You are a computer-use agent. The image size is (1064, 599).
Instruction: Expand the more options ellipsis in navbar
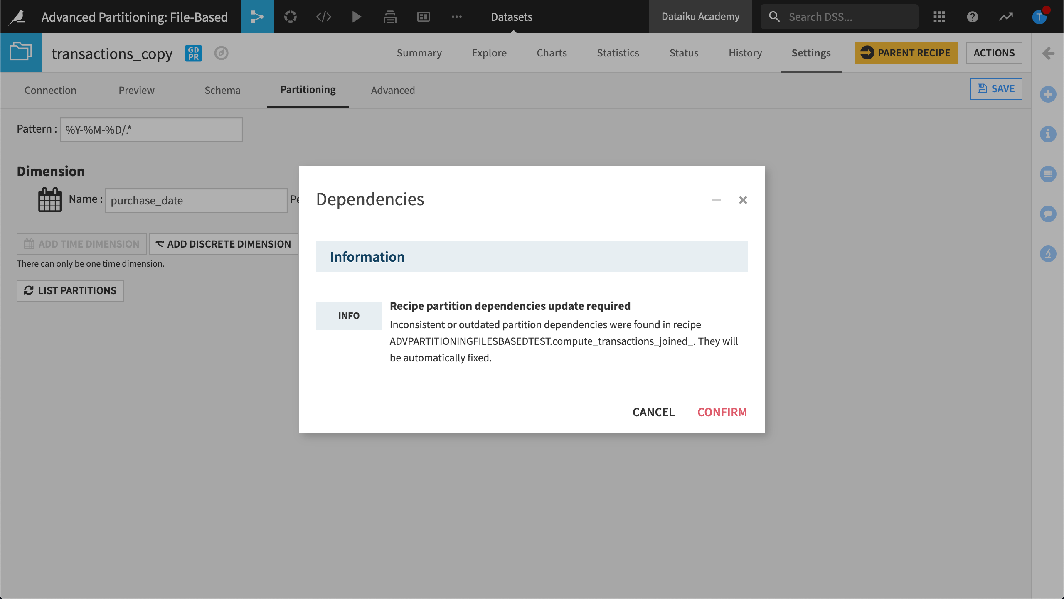point(457,17)
